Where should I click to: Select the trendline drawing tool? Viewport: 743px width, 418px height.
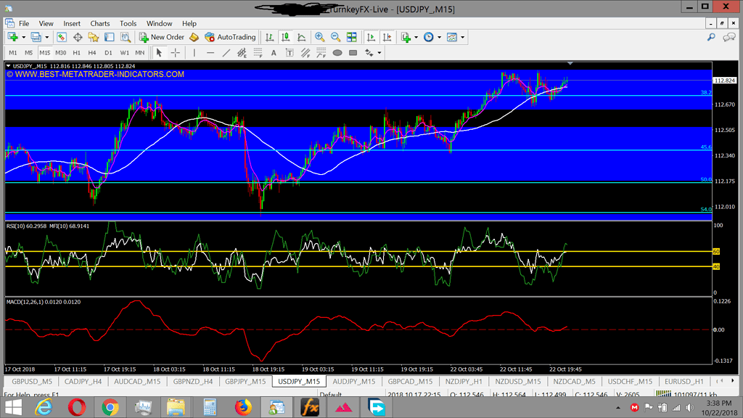[226, 52]
